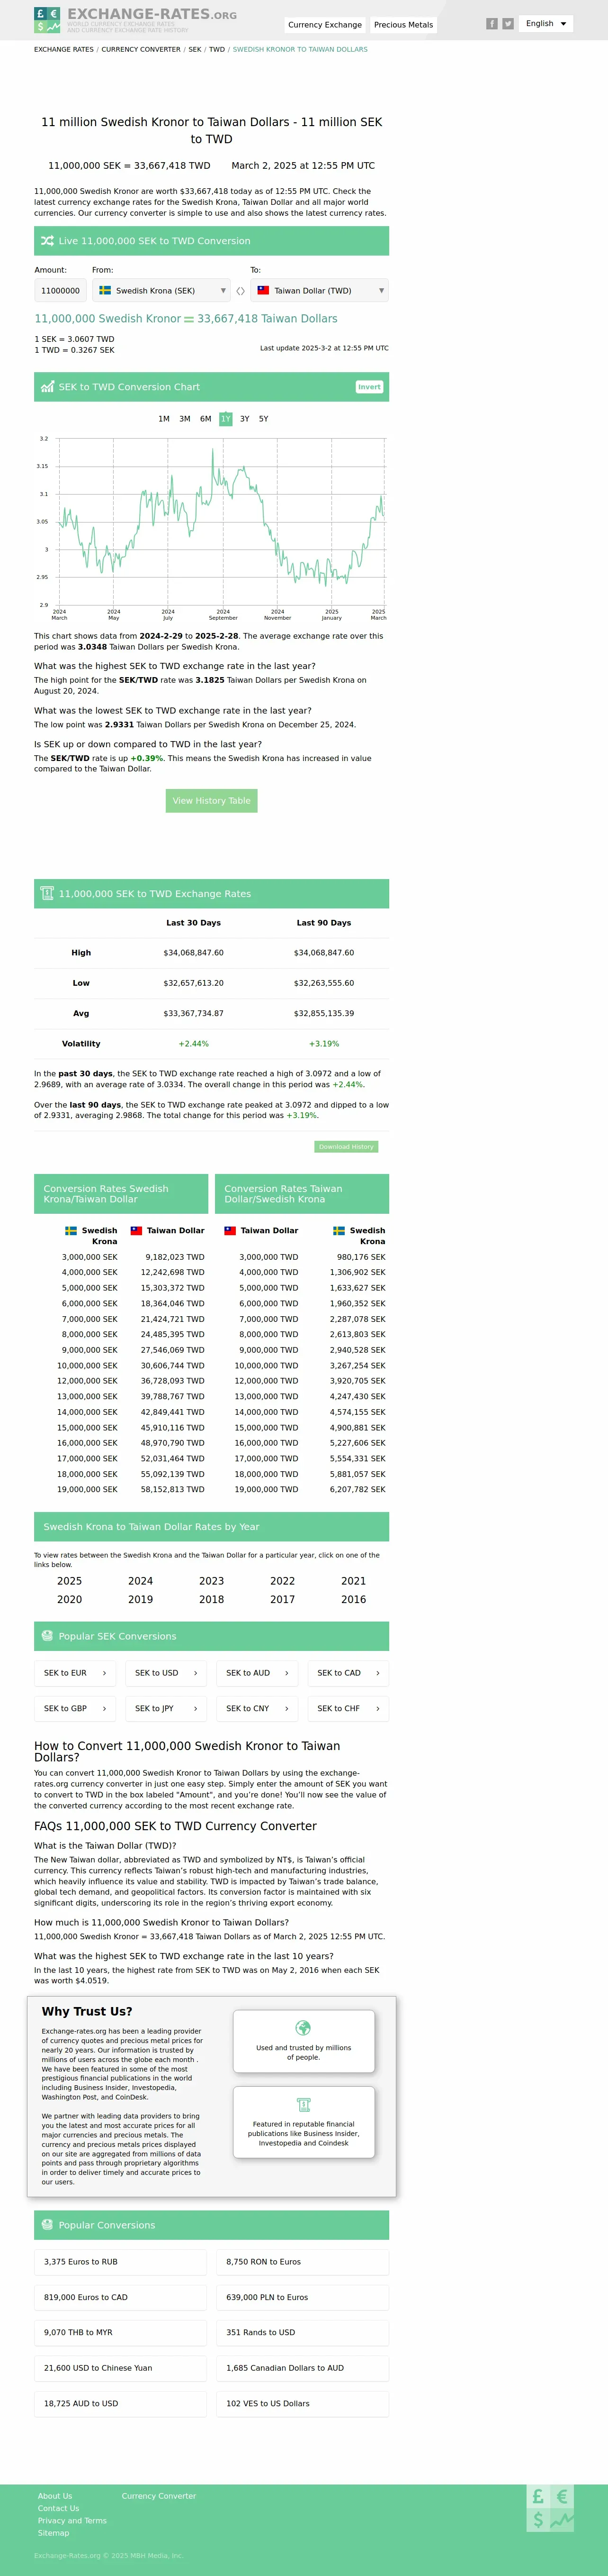Click the 10,000,000 SEK table row
This screenshot has width=608, height=2576.
[121, 1365]
